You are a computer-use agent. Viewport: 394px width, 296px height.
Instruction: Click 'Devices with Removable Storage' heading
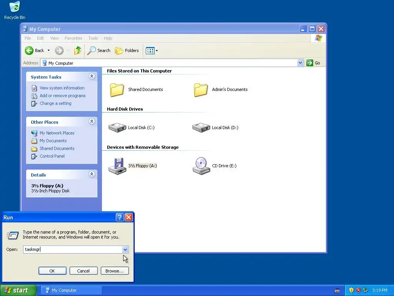pyautogui.click(x=143, y=147)
